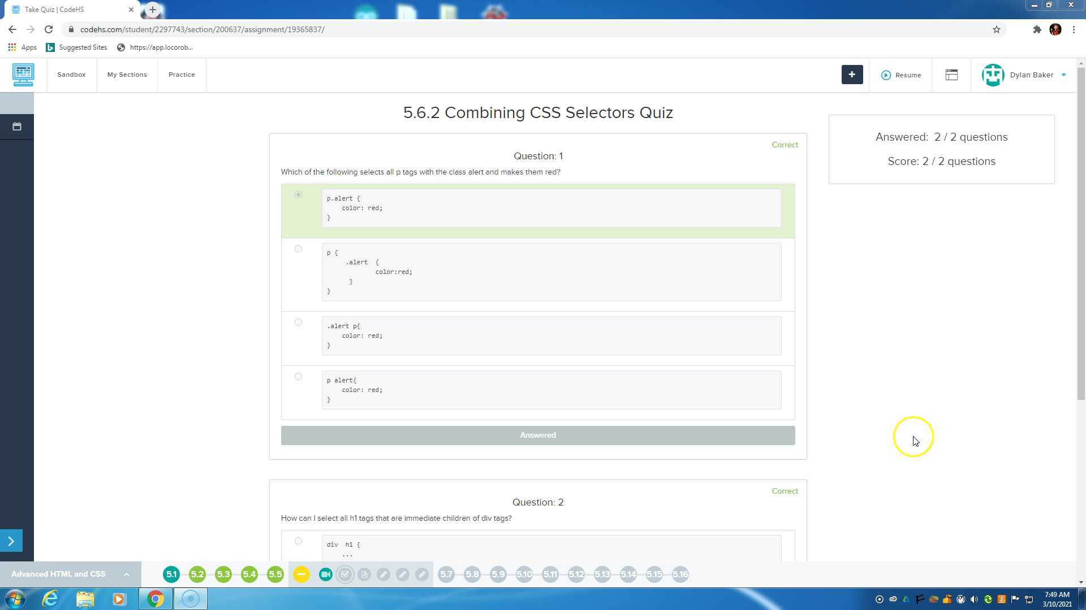Screen dimensions: 1086x610
Task: Open the calendar icon in the left sidebar
Action: click(x=16, y=127)
